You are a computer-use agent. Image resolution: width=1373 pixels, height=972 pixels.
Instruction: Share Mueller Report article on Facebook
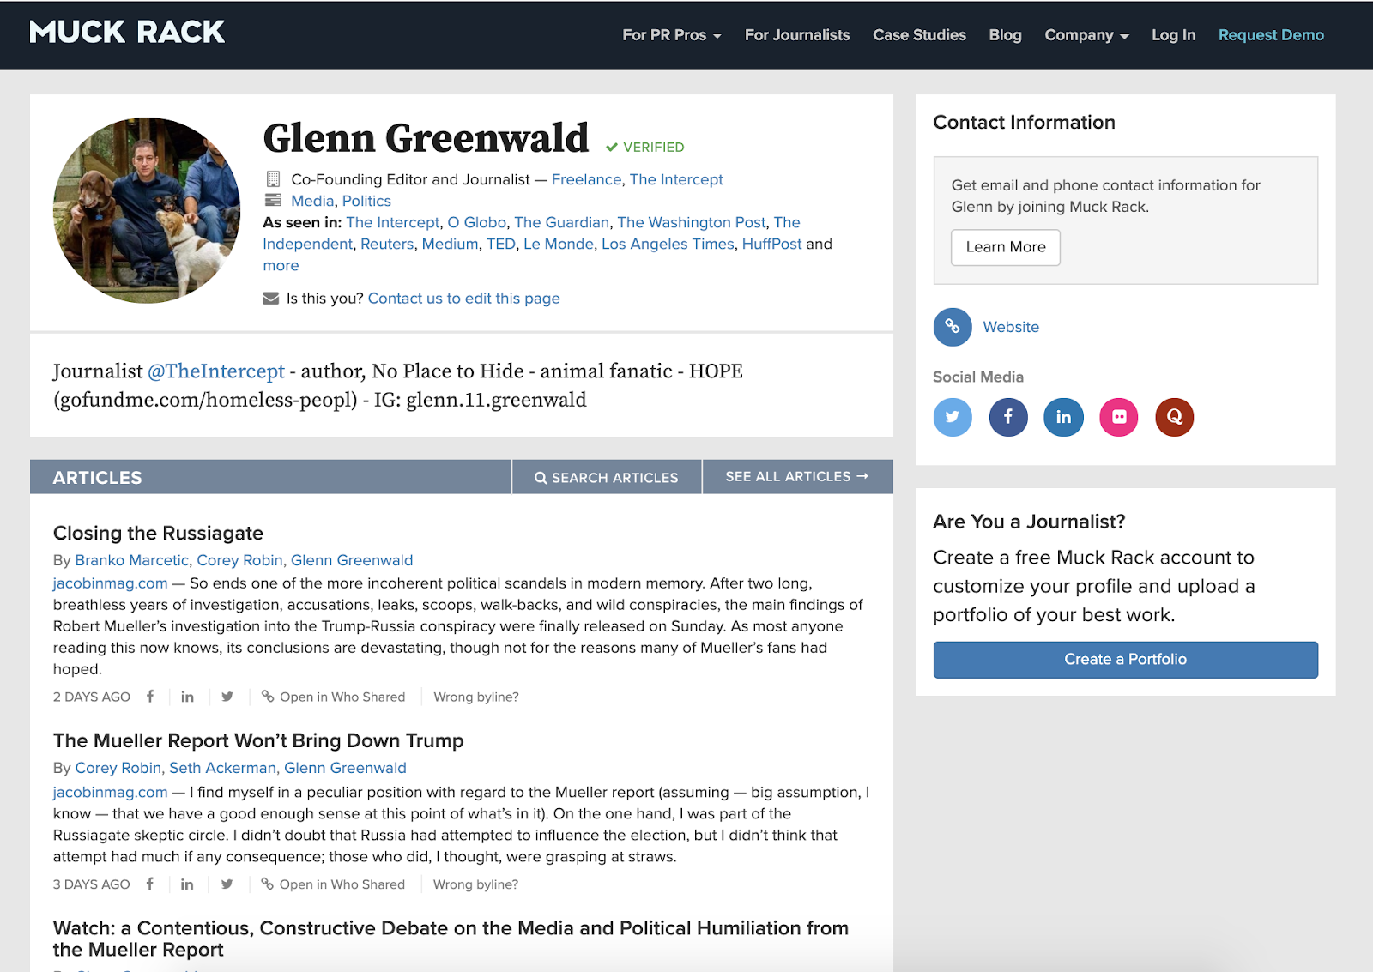click(x=150, y=884)
